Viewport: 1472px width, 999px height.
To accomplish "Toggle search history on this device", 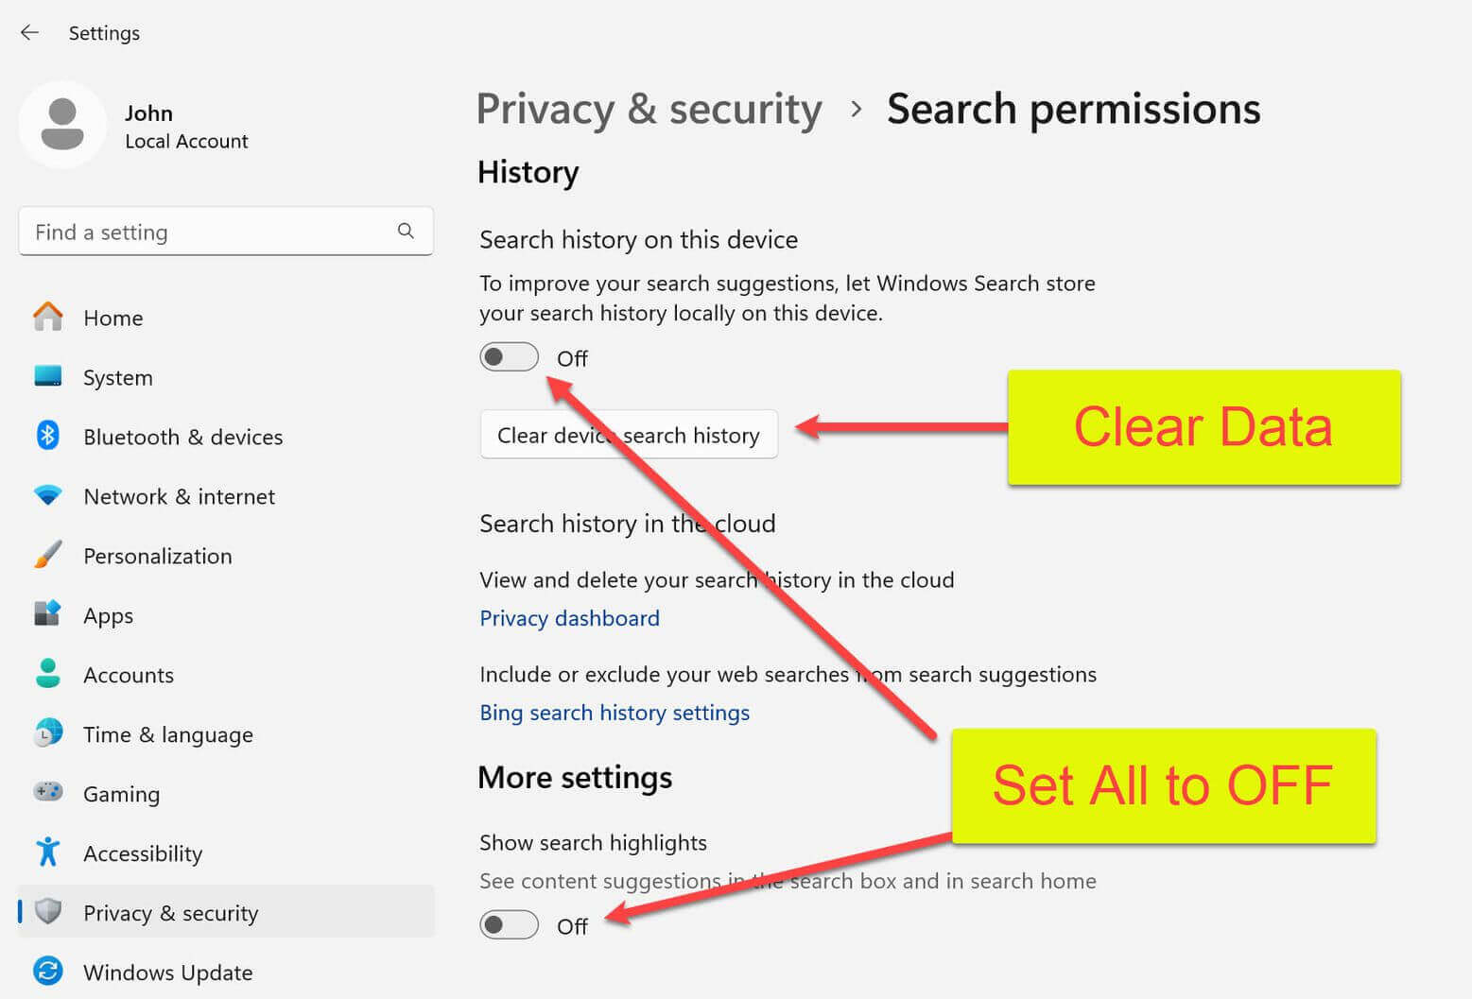I will [509, 357].
